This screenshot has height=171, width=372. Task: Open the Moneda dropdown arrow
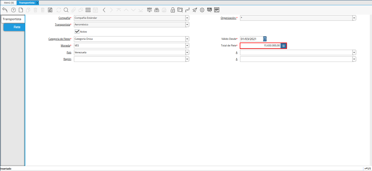[x=187, y=46]
